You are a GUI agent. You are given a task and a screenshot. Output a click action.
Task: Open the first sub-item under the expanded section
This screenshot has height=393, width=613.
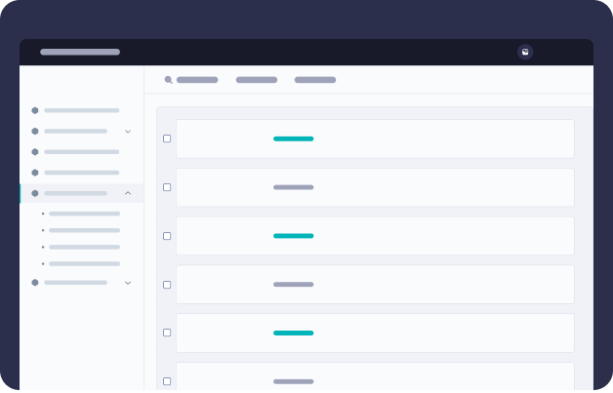coord(84,214)
